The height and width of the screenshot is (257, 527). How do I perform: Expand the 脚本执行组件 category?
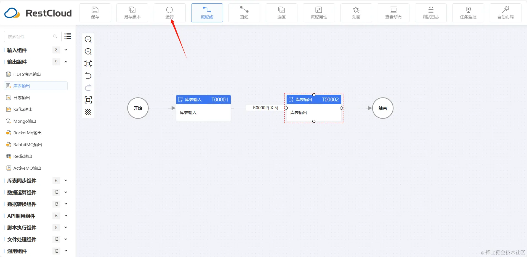pyautogui.click(x=66, y=227)
